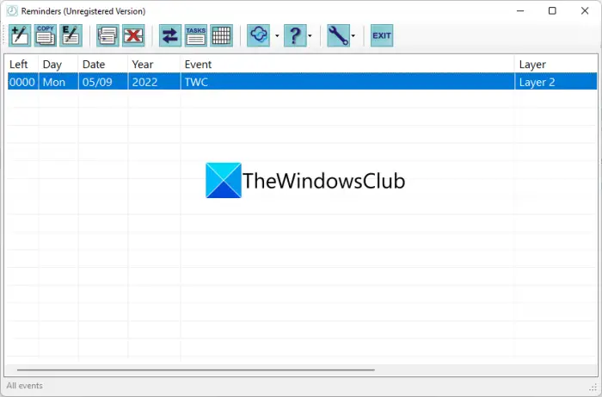Click the swap arrows toolbar icon
Viewport: 602px width, 397px height.
click(170, 36)
